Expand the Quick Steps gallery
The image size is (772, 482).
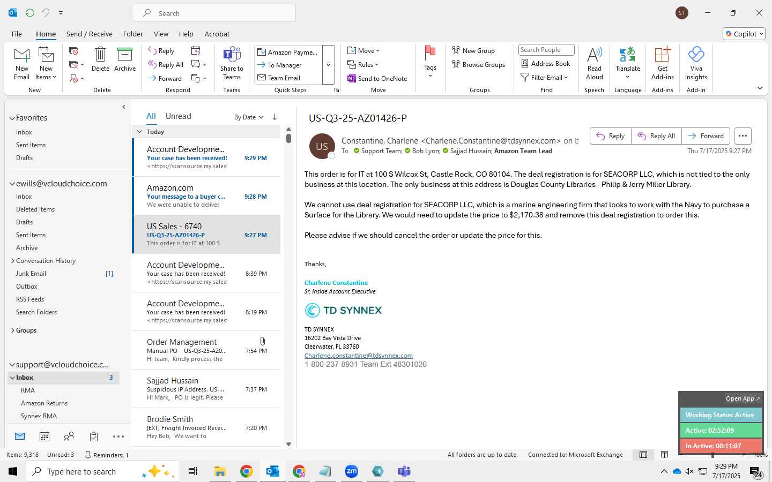coord(328,65)
